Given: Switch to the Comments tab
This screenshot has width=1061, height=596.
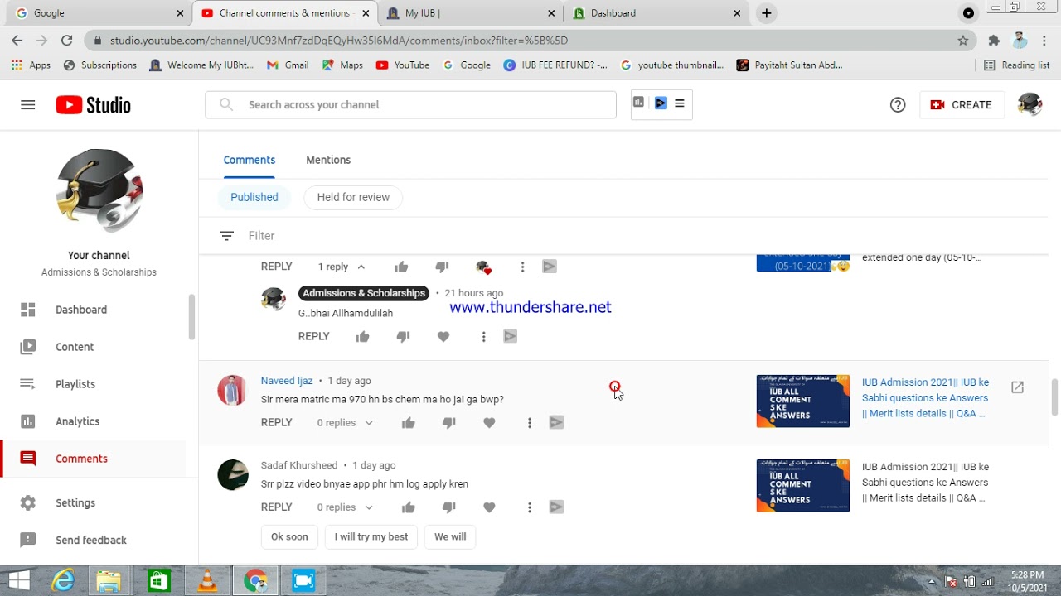Looking at the screenshot, I should (250, 160).
